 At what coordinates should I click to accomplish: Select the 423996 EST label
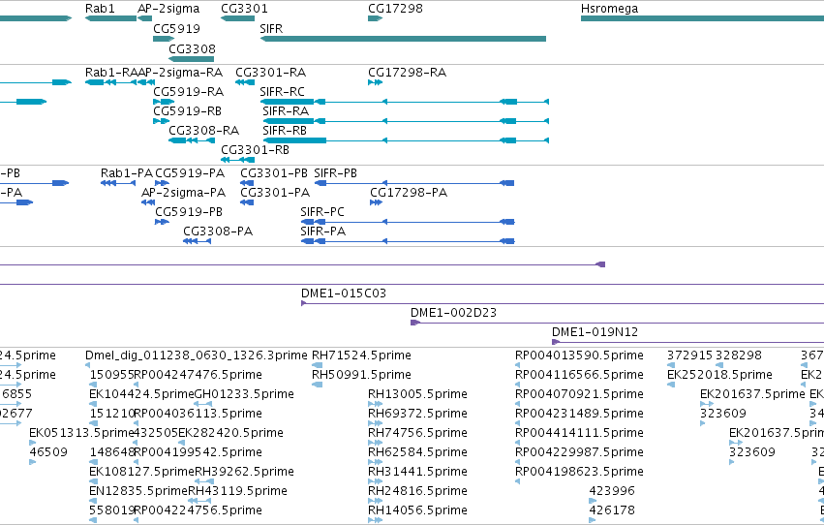tap(612, 491)
